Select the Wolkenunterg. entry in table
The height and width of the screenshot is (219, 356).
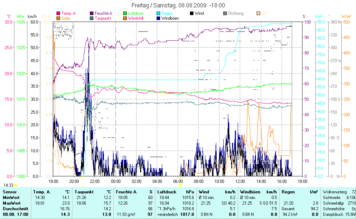pos(335,192)
